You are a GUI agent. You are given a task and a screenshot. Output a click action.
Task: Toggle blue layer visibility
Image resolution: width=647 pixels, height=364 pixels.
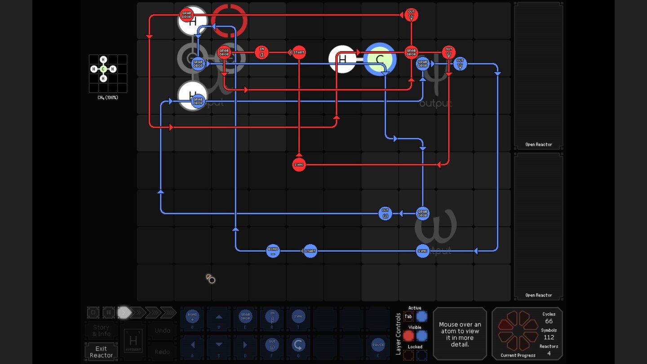[421, 336]
